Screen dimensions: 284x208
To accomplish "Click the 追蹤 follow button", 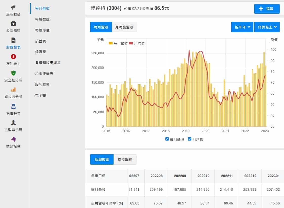I will coord(267,9).
